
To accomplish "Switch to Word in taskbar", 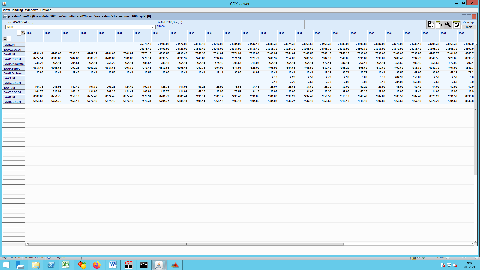I will tap(113, 265).
